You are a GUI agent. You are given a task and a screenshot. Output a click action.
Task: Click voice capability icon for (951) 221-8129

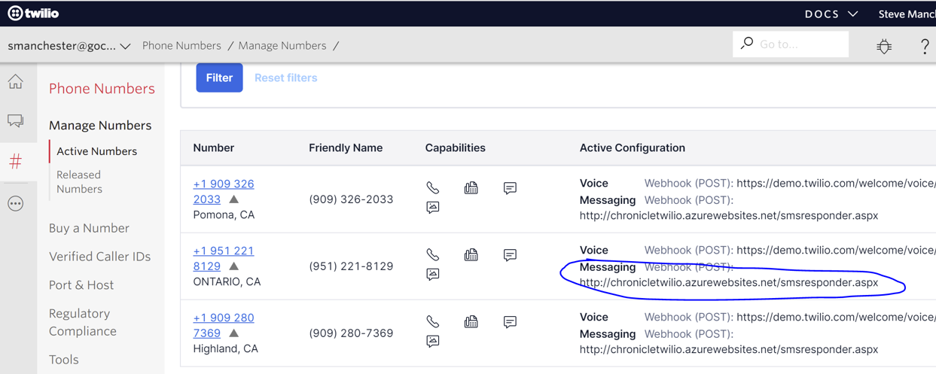(x=433, y=254)
